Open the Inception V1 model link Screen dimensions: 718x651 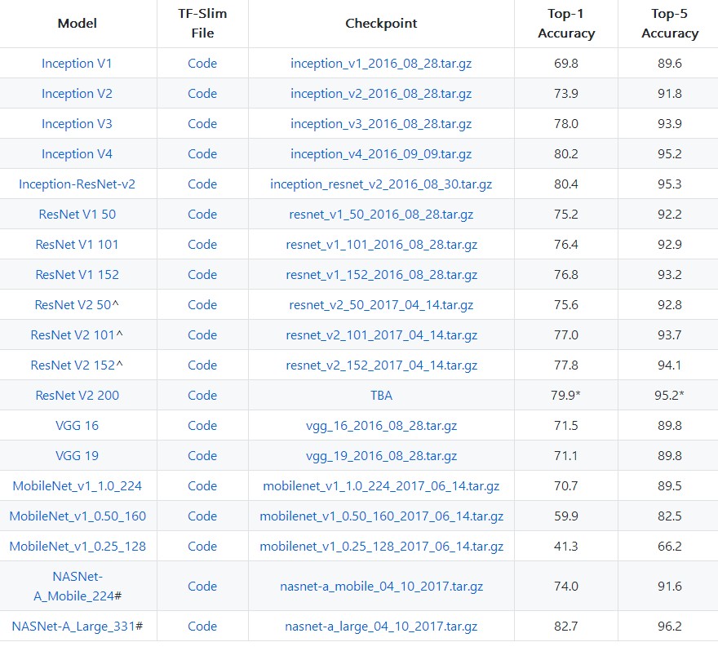77,63
